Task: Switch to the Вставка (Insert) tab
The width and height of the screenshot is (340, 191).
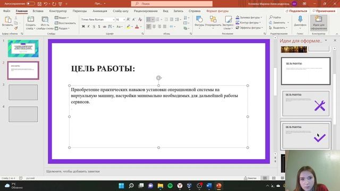Action: pyautogui.click(x=38, y=11)
